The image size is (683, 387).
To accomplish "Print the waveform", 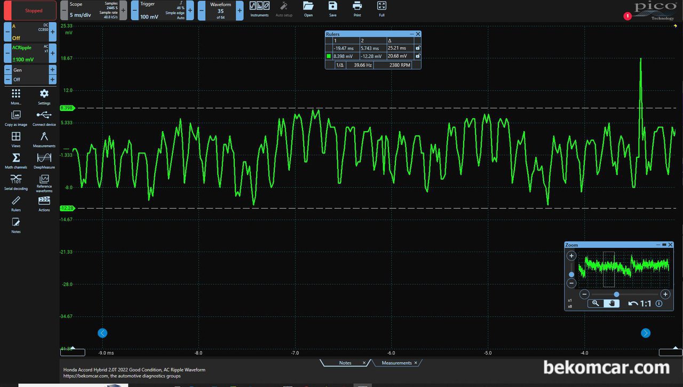I will coord(357,8).
